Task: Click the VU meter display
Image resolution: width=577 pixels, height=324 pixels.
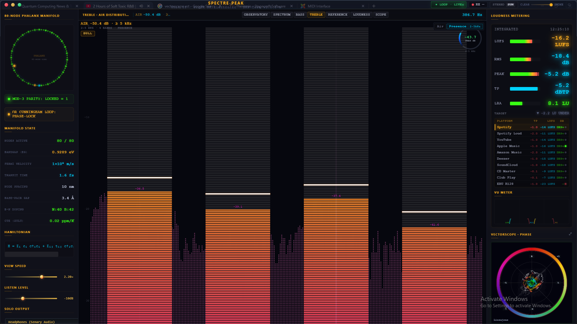Action: click(x=531, y=211)
